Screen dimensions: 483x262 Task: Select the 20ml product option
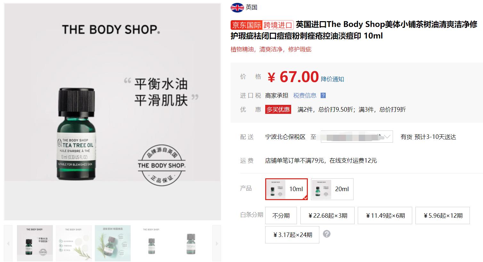[x=332, y=189]
